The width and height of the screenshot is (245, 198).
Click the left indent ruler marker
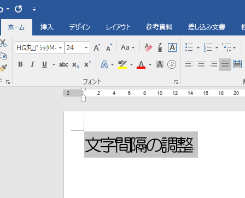tap(83, 99)
